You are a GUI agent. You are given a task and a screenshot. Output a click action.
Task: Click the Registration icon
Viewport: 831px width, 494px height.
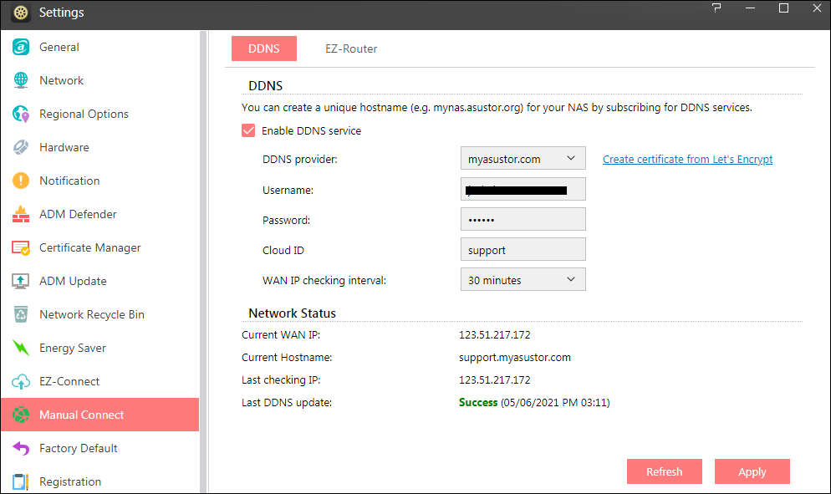click(21, 481)
